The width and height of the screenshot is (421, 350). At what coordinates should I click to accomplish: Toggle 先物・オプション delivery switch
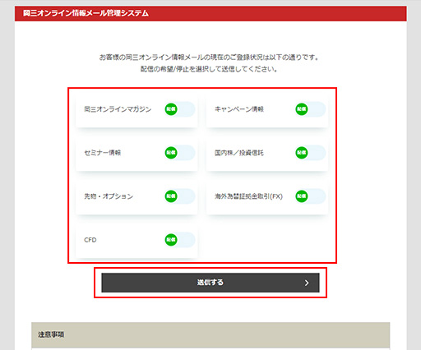point(180,196)
